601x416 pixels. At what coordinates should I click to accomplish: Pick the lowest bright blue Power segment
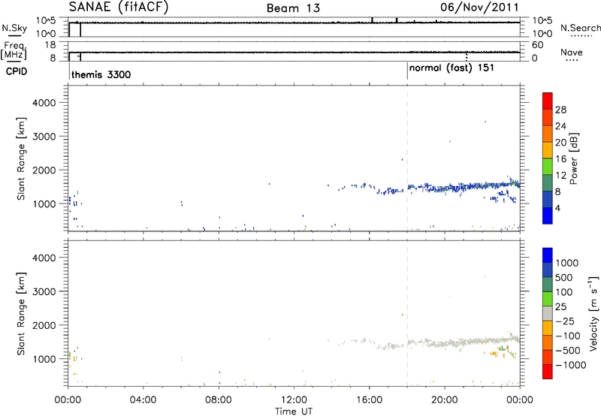click(548, 216)
